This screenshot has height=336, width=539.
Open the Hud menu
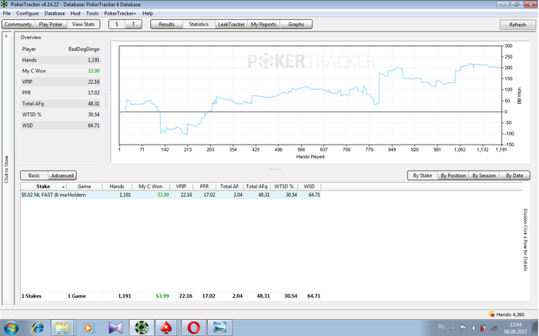75,13
